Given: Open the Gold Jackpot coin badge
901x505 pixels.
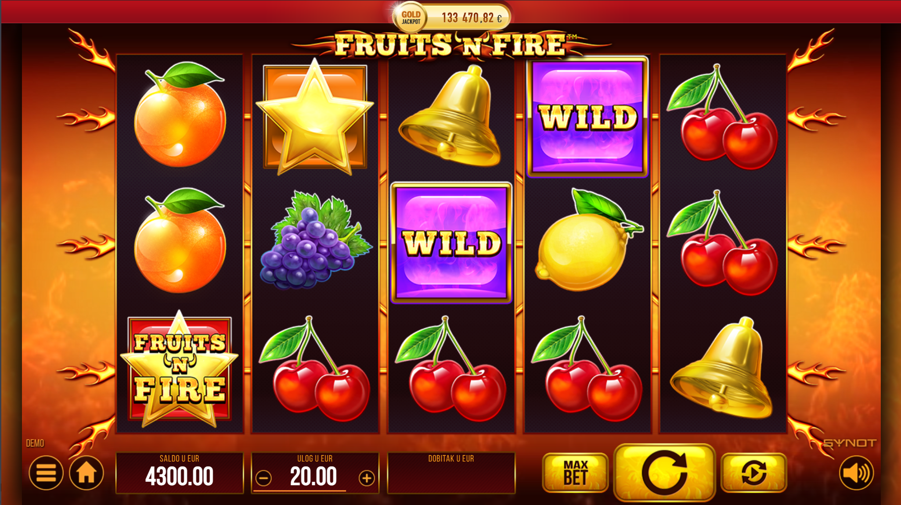Looking at the screenshot, I should click(410, 18).
